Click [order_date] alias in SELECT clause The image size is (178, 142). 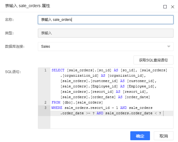click(137, 97)
